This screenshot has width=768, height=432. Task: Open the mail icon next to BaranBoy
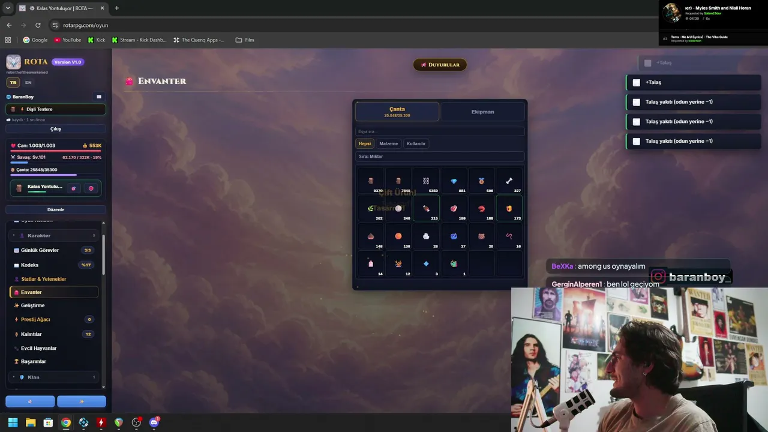99,97
